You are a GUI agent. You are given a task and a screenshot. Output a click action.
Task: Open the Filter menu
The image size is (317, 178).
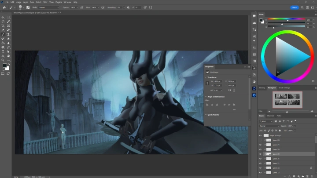click(45, 2)
